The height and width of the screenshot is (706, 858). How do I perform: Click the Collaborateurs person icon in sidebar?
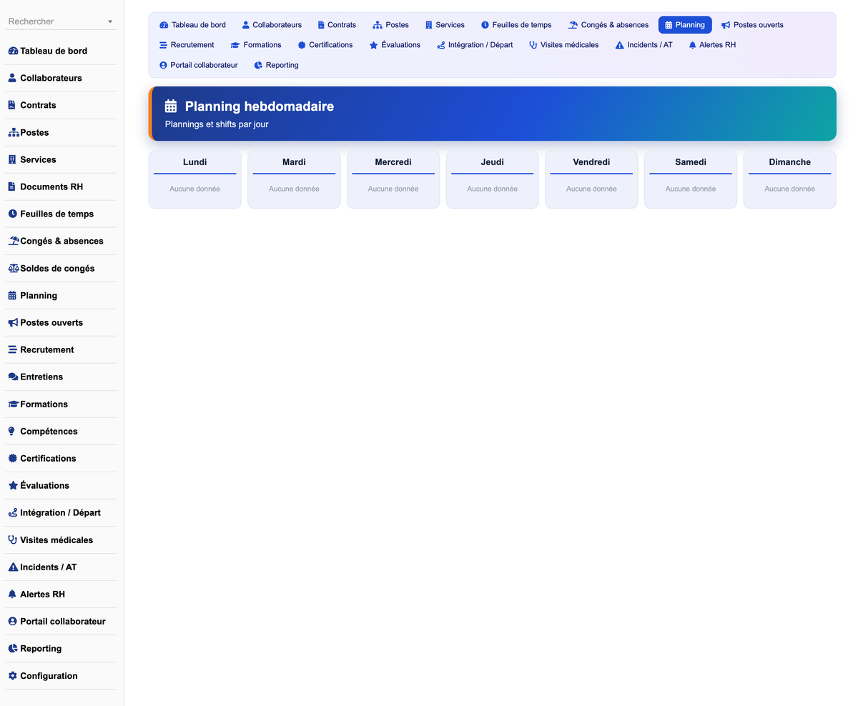point(12,78)
